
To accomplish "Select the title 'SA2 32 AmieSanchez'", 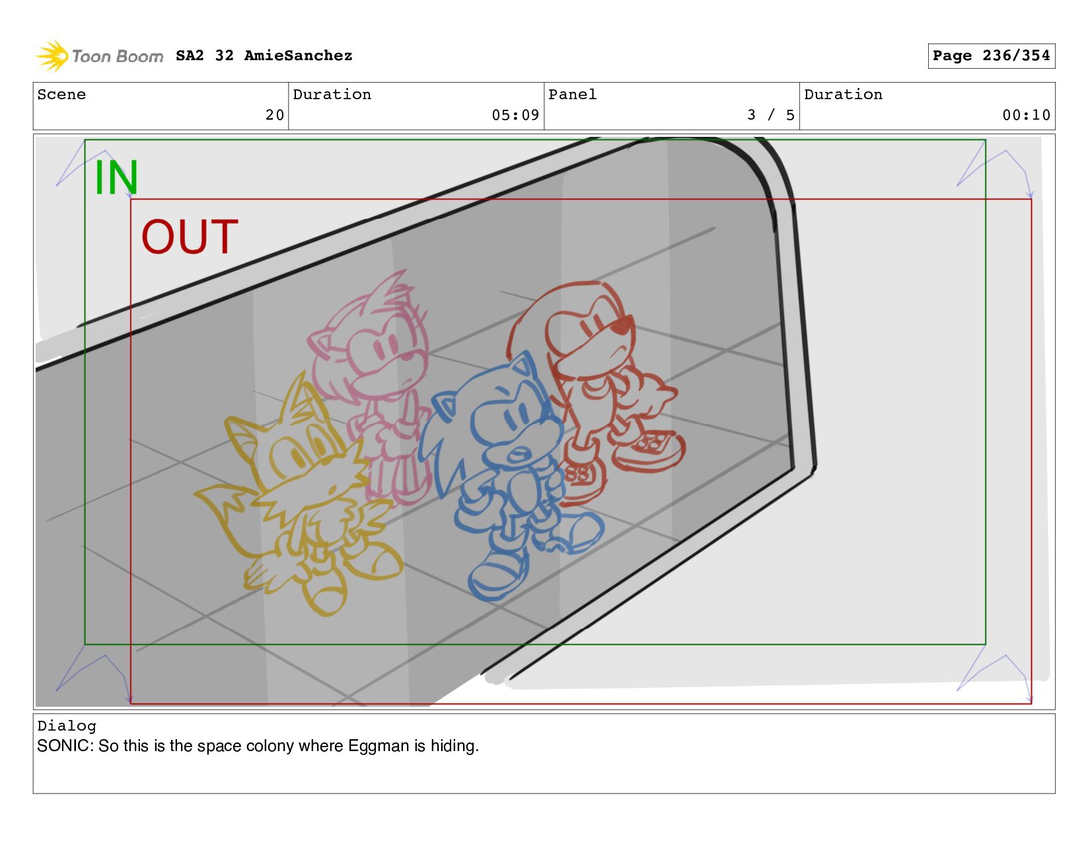I will tap(264, 56).
